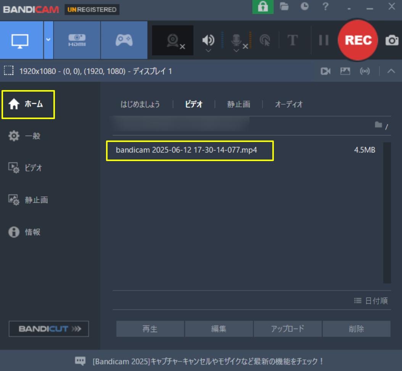Open the 情報 section in sidebar
402x371 pixels.
click(25, 232)
